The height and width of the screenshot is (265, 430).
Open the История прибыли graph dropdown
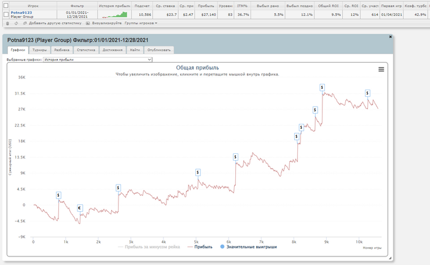pos(97,60)
